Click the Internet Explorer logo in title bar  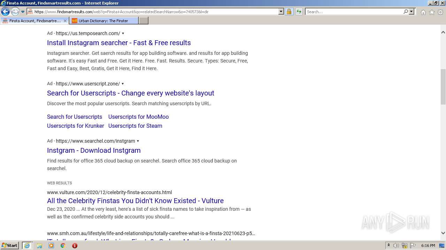click(3, 3)
